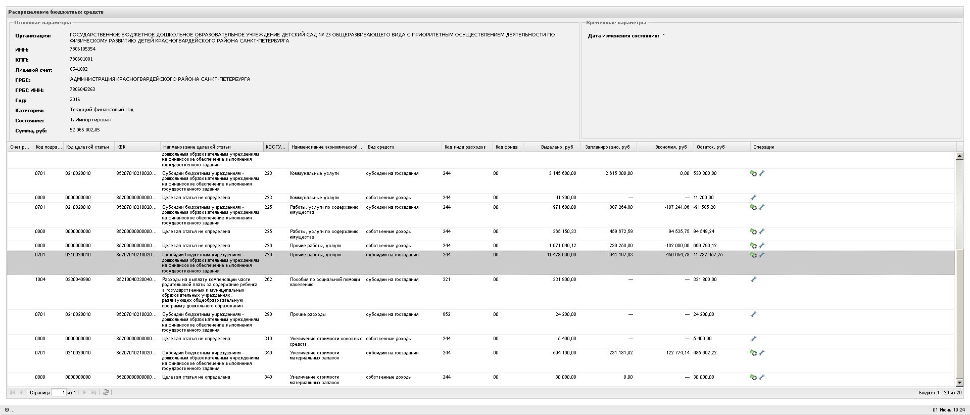Viewport: 970px width, 415px height.
Task: Click the wrench icon in the 30 000,00 row
Action: [x=762, y=377]
